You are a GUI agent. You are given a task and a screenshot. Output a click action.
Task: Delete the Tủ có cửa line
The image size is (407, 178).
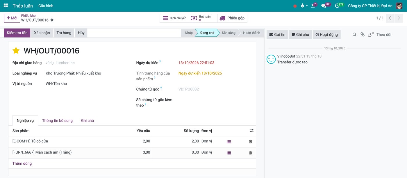click(x=250, y=142)
